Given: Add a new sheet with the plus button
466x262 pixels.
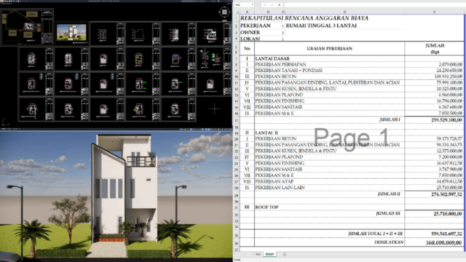Looking at the screenshot, I should pos(285,254).
